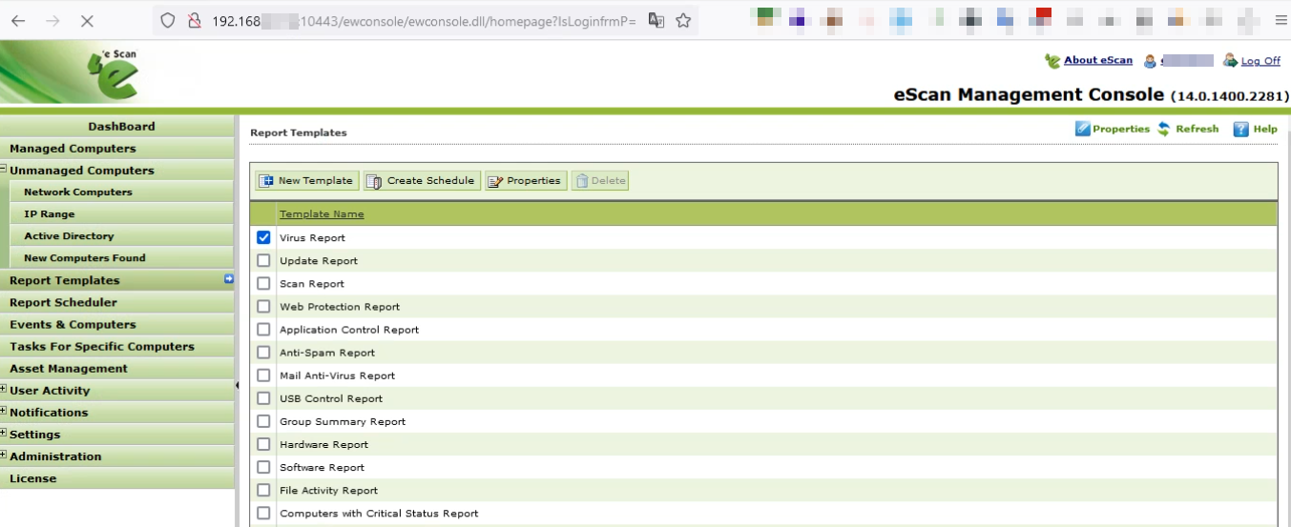Click the browser address bar URL
This screenshot has height=527, width=1291.
pyautogui.click(x=424, y=20)
